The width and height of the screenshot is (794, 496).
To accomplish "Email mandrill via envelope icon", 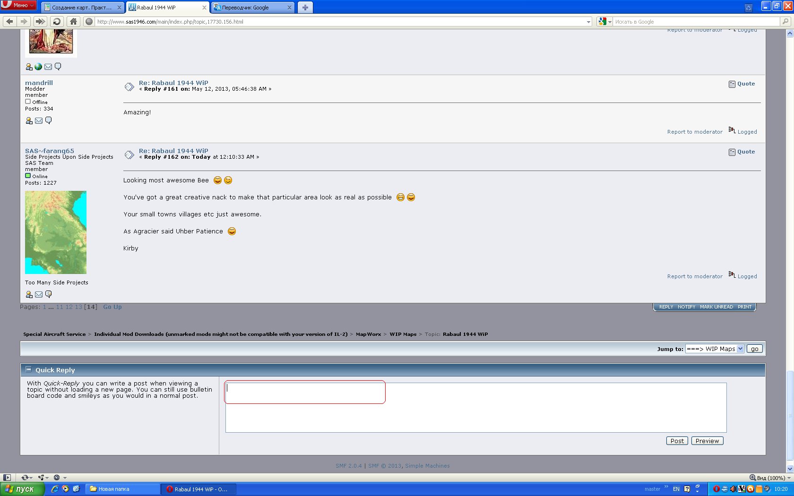I will pyautogui.click(x=39, y=121).
